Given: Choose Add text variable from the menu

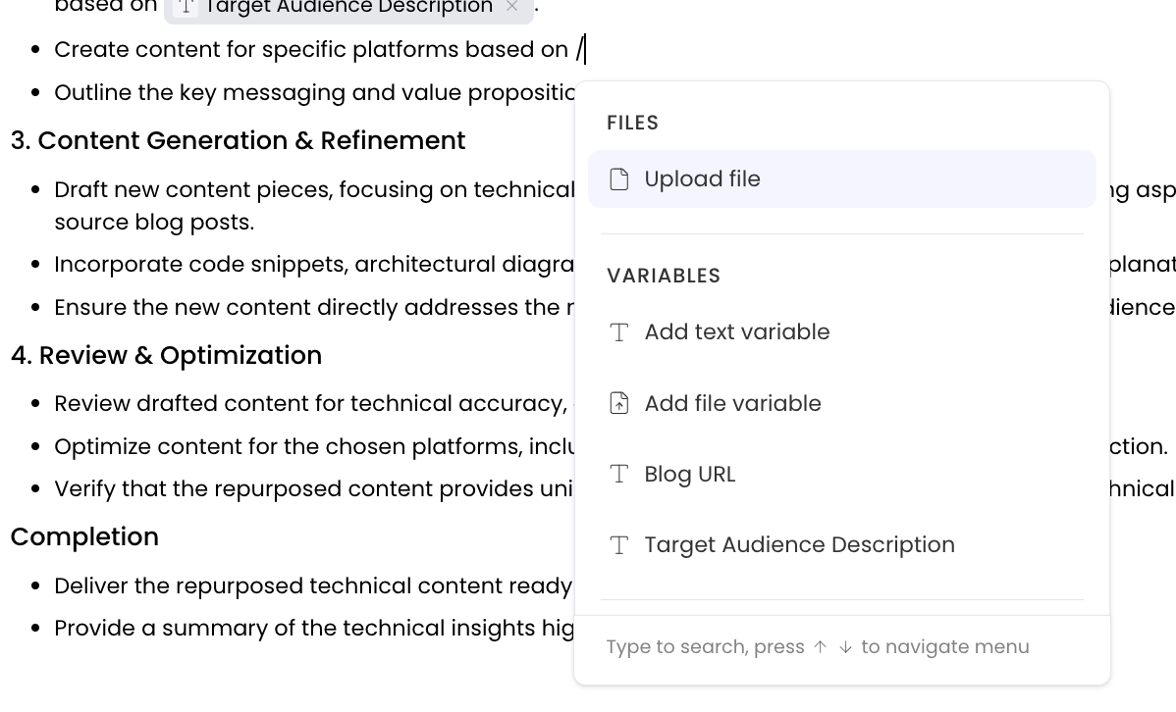Looking at the screenshot, I should [736, 332].
